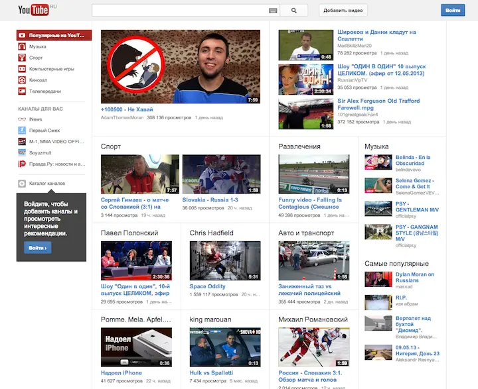478x389 pixels.
Task: Click the iNews glasses channel icon
Action: [22, 119]
